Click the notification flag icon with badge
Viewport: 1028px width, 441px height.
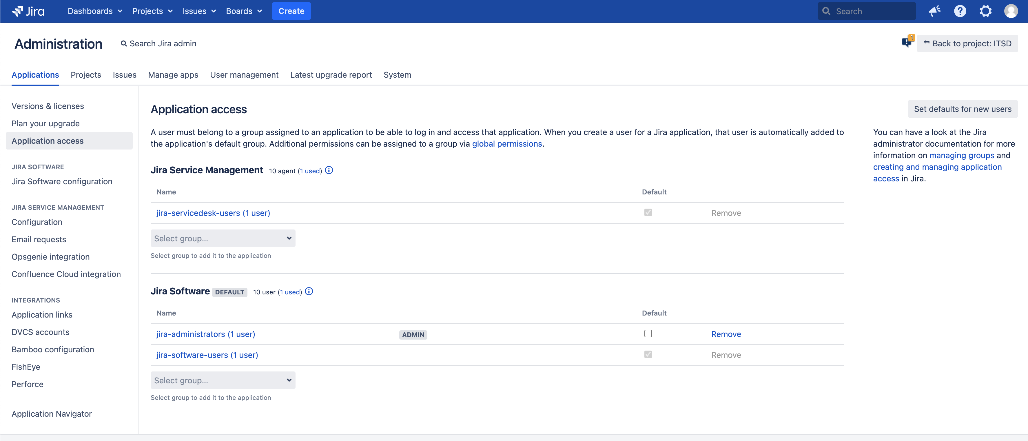pos(907,42)
